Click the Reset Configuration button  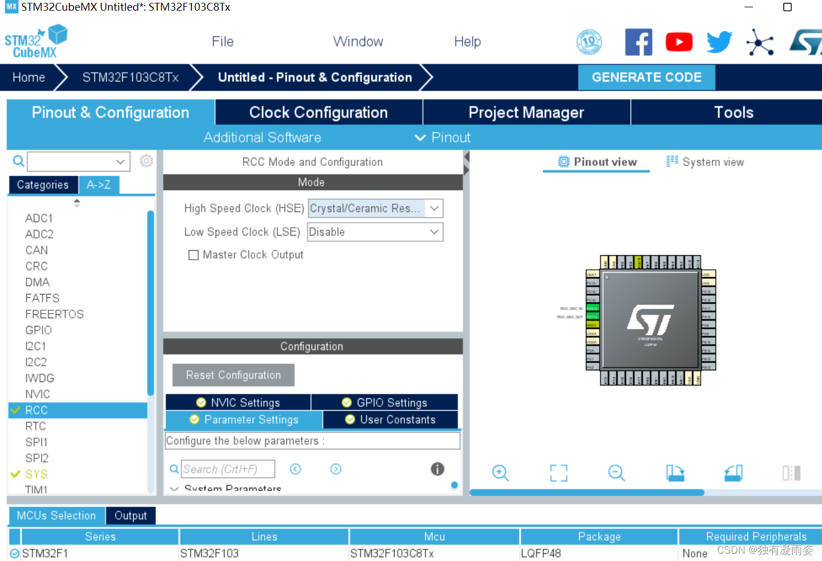pos(233,375)
